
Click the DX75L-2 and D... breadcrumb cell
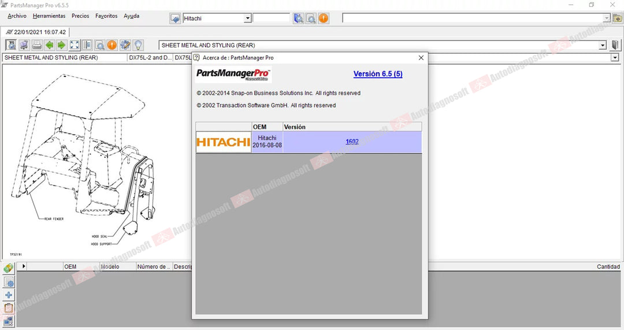pos(150,58)
